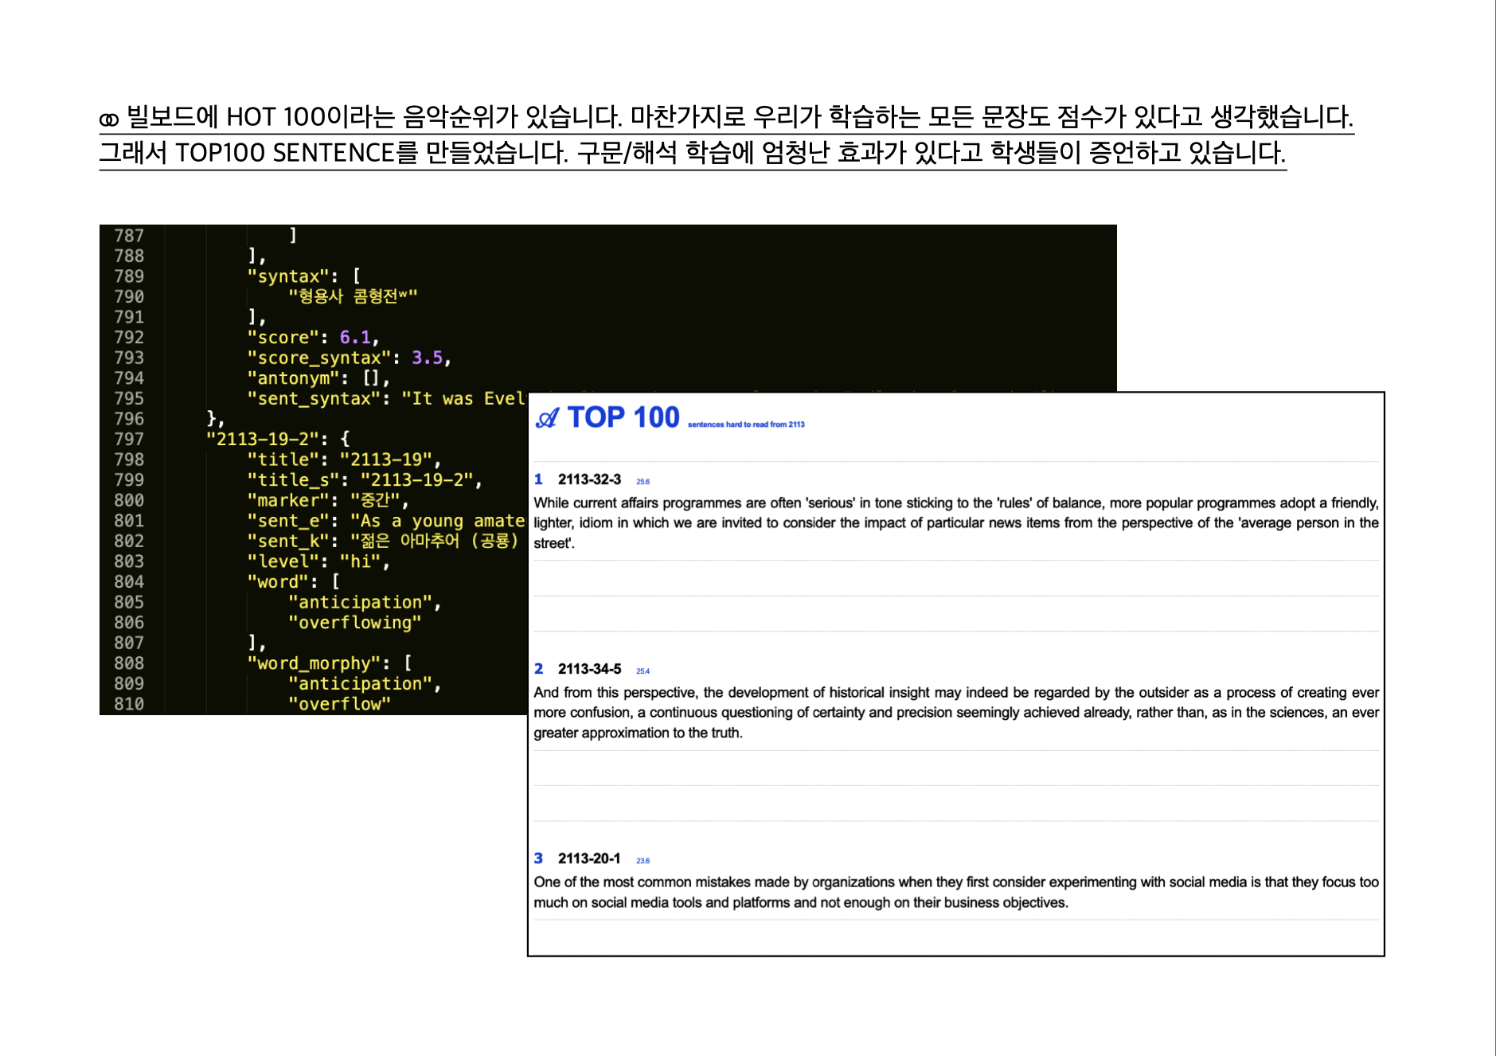Screen dimensions: 1496x1056
Task: Click the cursive A logo beside TOP 100
Action: click(547, 418)
